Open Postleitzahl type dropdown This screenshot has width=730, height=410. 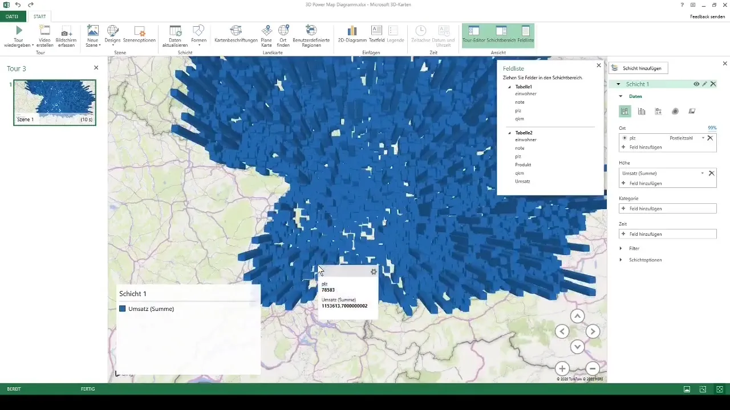[x=703, y=138]
